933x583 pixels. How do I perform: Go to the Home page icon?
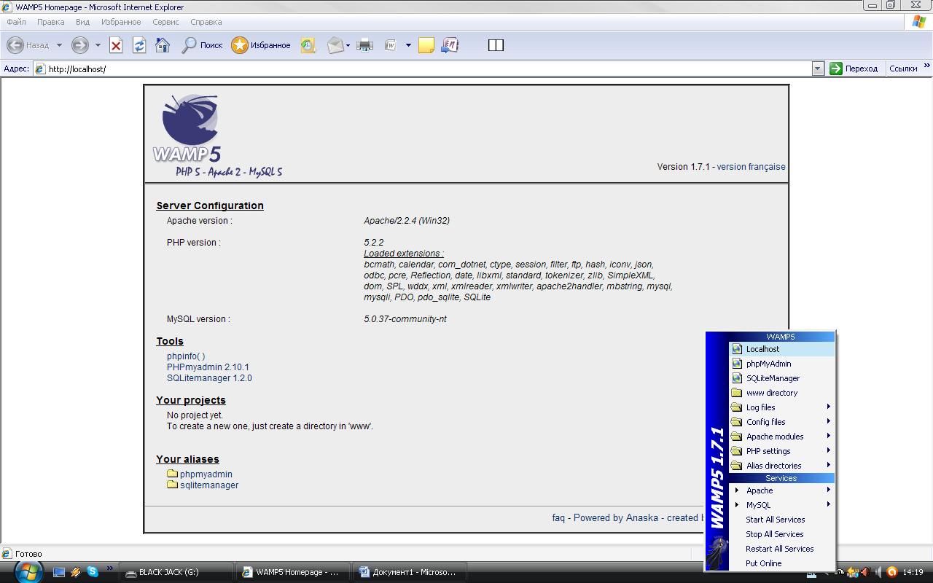pyautogui.click(x=163, y=45)
